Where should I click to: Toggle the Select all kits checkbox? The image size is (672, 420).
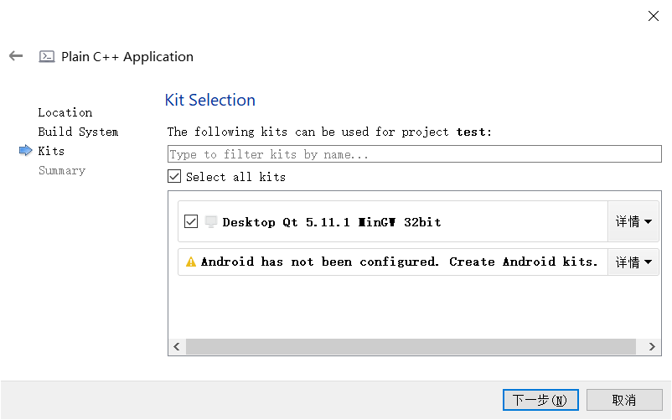click(x=174, y=177)
